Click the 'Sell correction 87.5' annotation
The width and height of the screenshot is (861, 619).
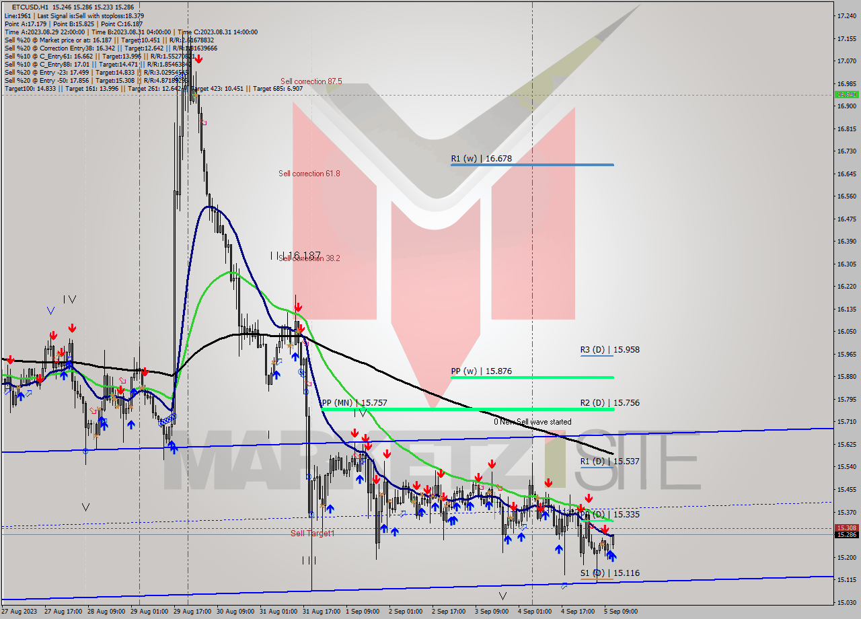[311, 81]
